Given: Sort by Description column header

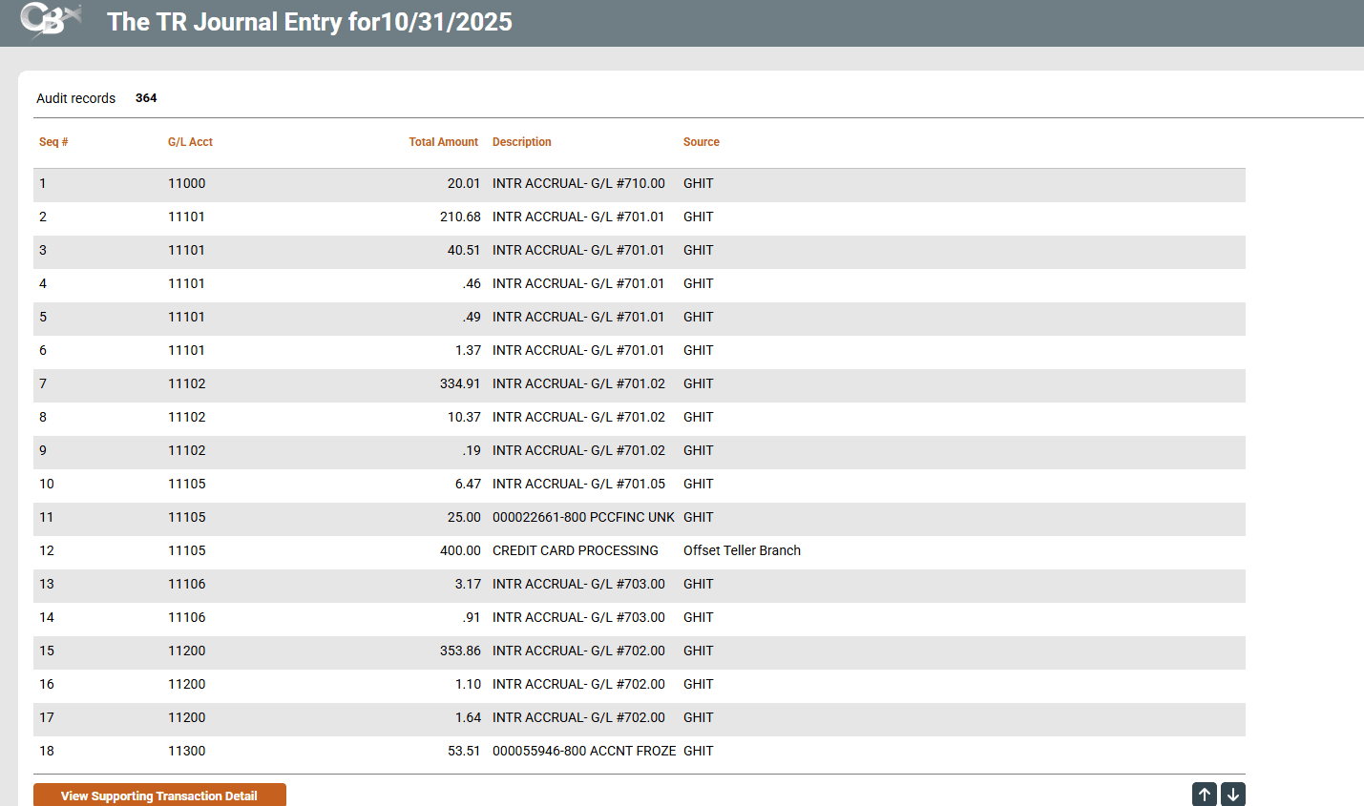Looking at the screenshot, I should tap(521, 142).
